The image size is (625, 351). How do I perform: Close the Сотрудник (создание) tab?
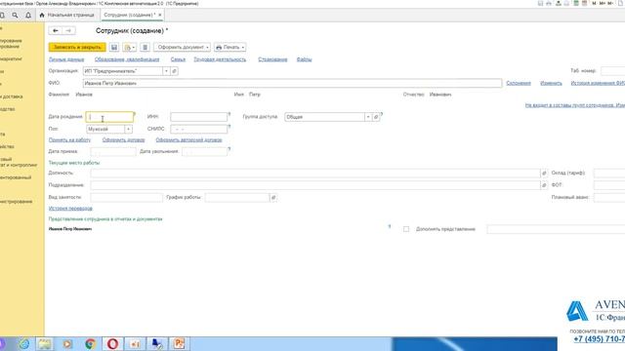[x=160, y=16]
